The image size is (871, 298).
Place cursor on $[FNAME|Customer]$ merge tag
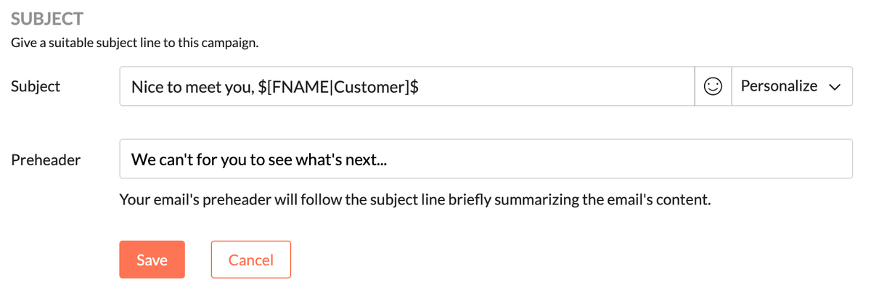338,87
